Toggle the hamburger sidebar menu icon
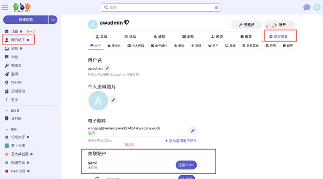Viewport: 323px width, 179px height. pos(5,7)
